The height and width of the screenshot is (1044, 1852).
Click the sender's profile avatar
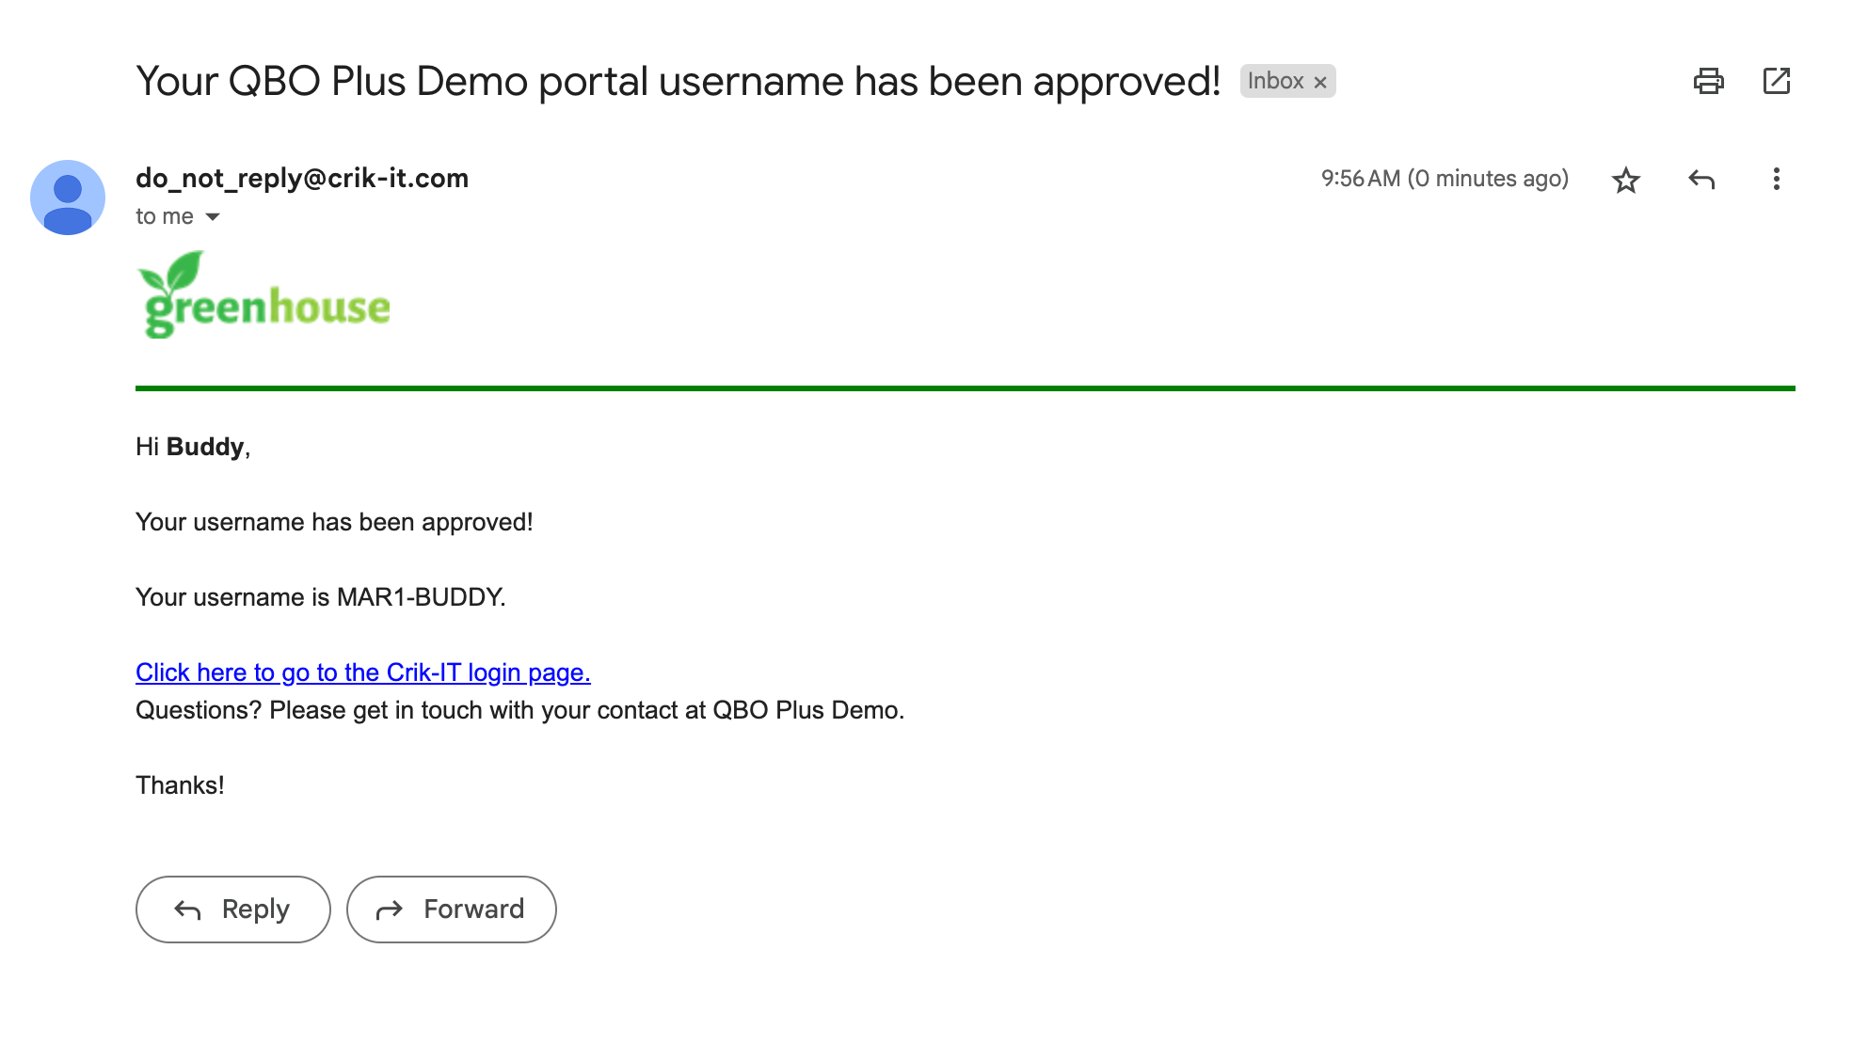[68, 198]
